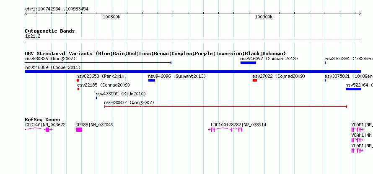The image size is (373, 174).
Task: Click the thin blue nsv830826 gain line
Action: point(98,63)
